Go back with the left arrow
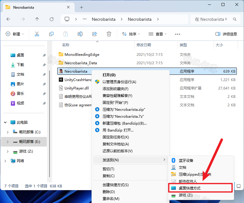 click(x=8, y=19)
